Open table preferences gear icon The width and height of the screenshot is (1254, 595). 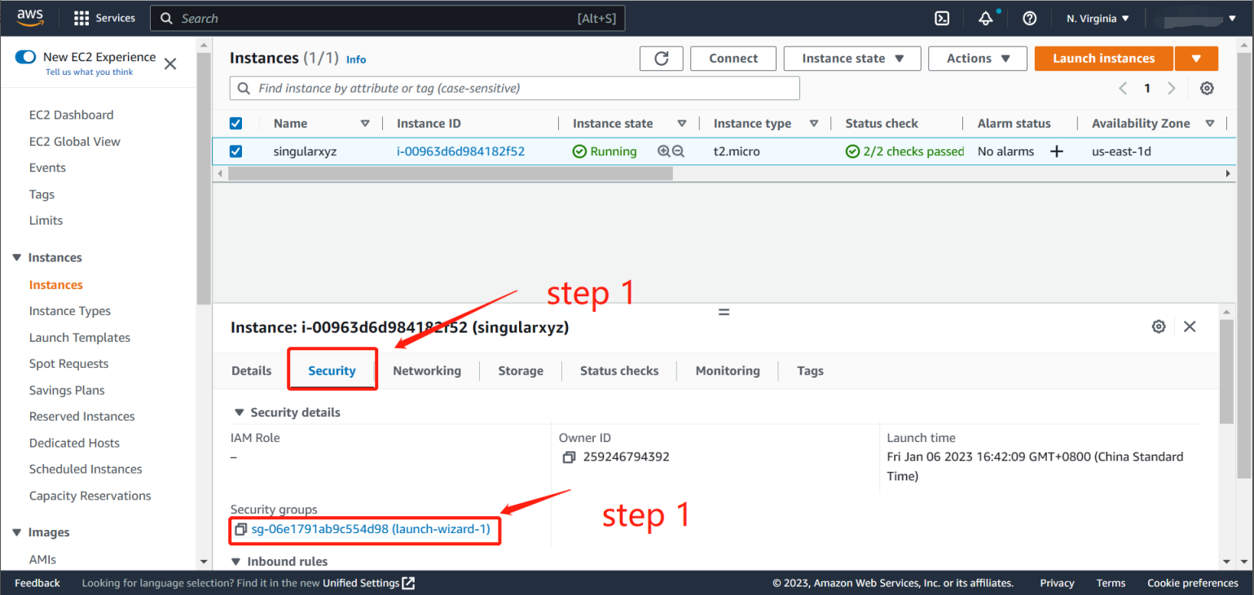(x=1207, y=88)
